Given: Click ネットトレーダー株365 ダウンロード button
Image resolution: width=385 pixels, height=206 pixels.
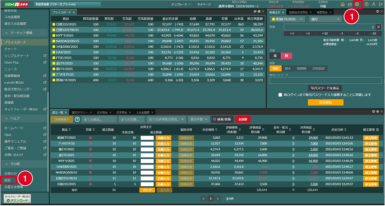Looking at the screenshot, I should 17,199.
